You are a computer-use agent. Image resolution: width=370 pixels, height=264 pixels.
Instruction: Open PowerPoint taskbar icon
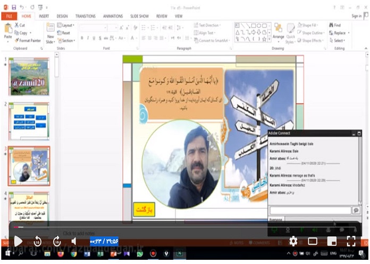[x=114, y=253]
